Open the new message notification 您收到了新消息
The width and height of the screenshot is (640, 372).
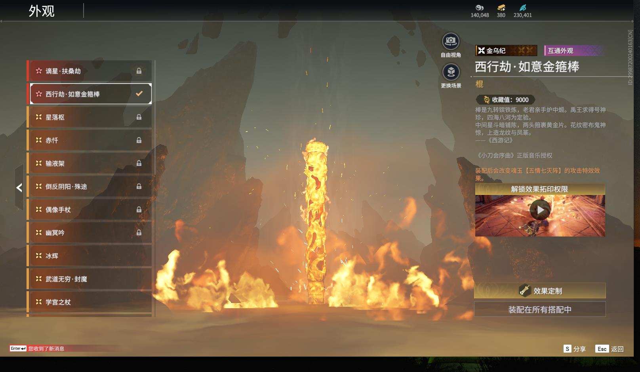coord(46,349)
